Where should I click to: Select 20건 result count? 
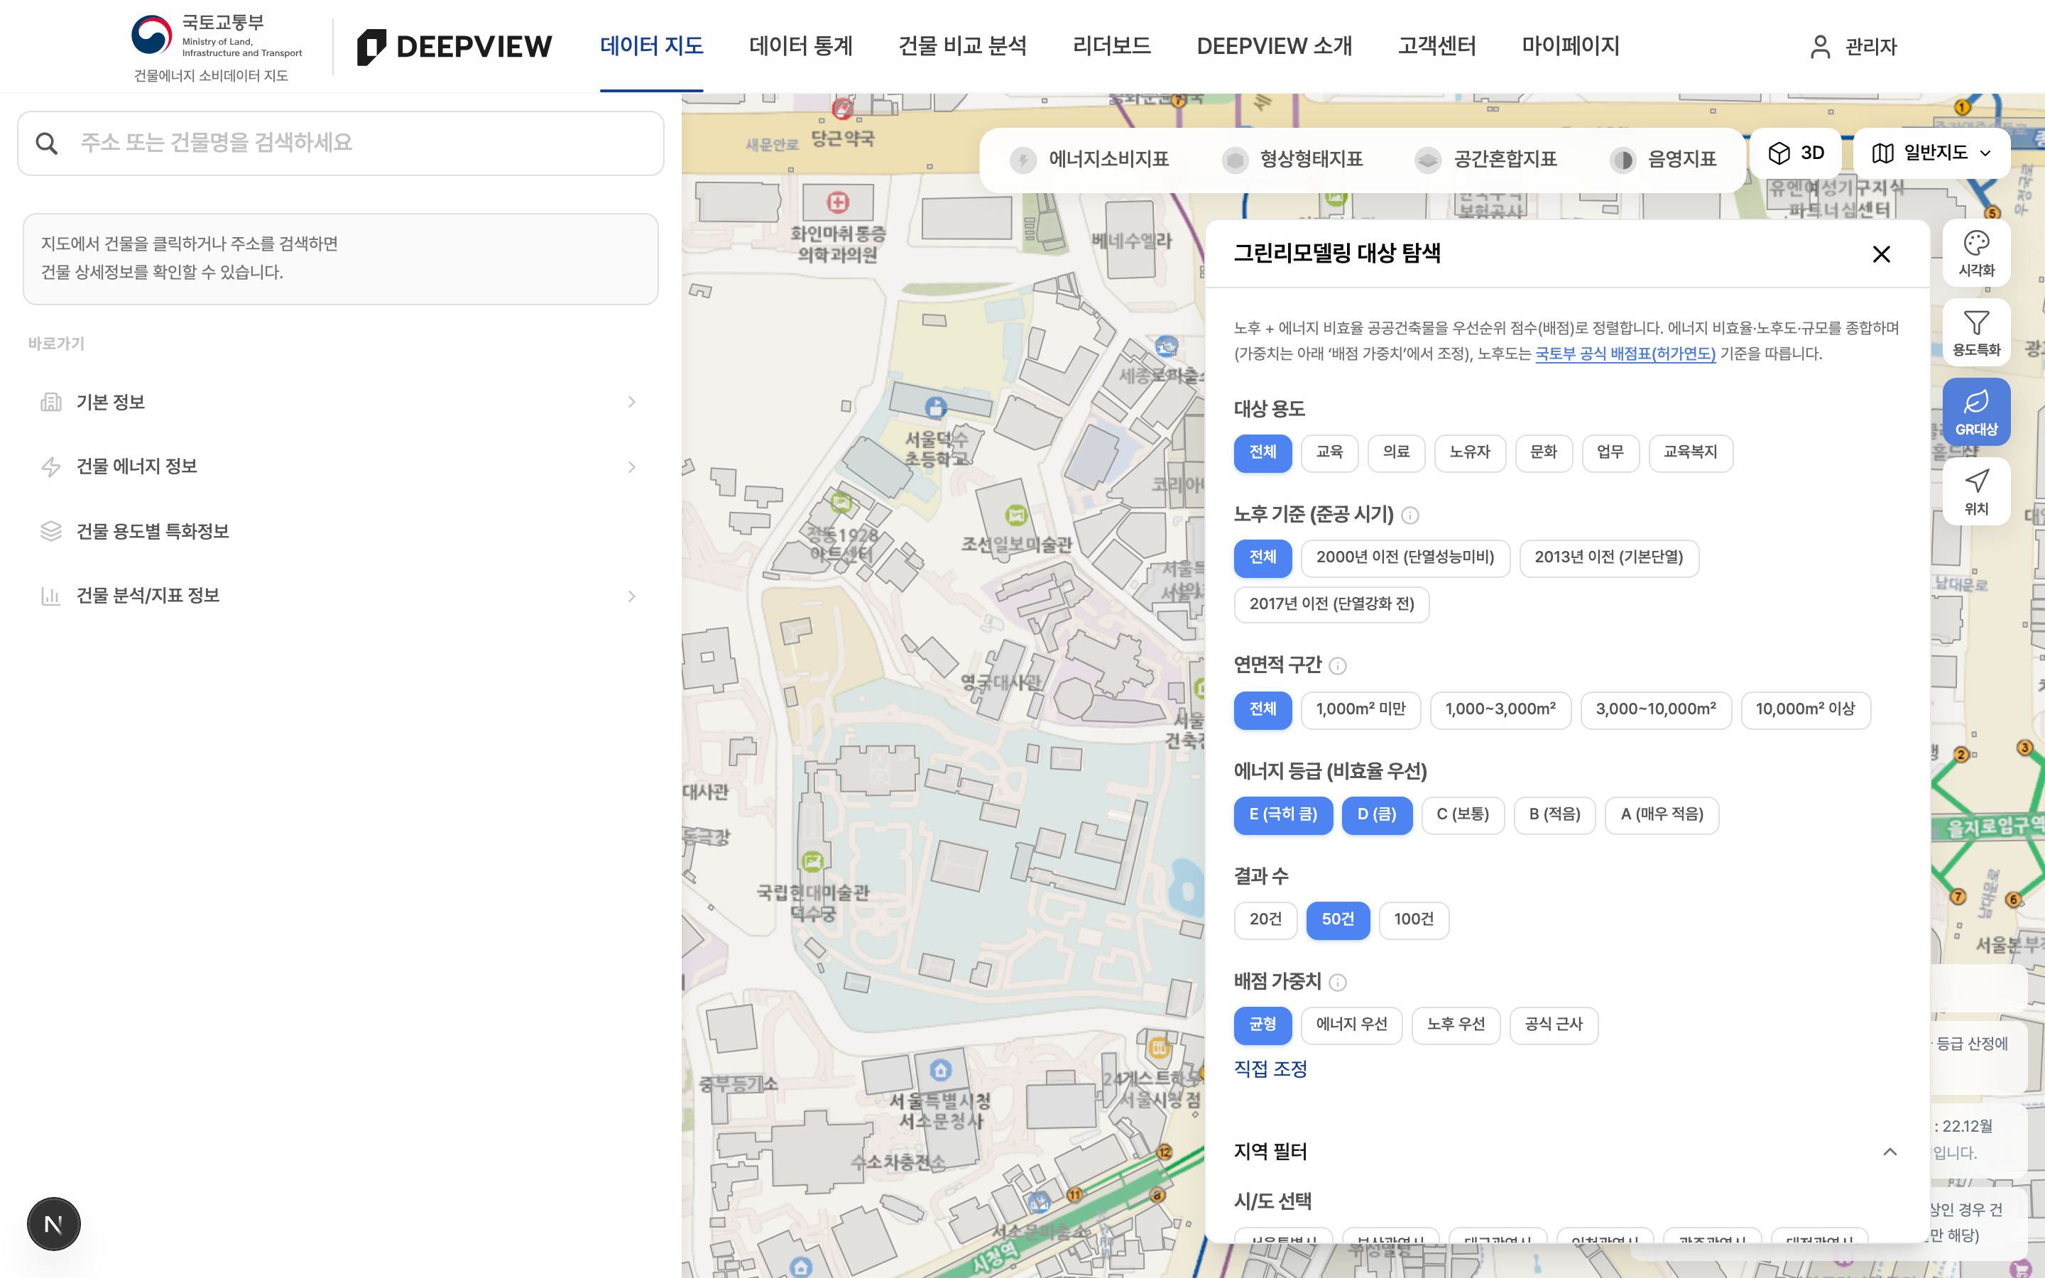click(1265, 919)
